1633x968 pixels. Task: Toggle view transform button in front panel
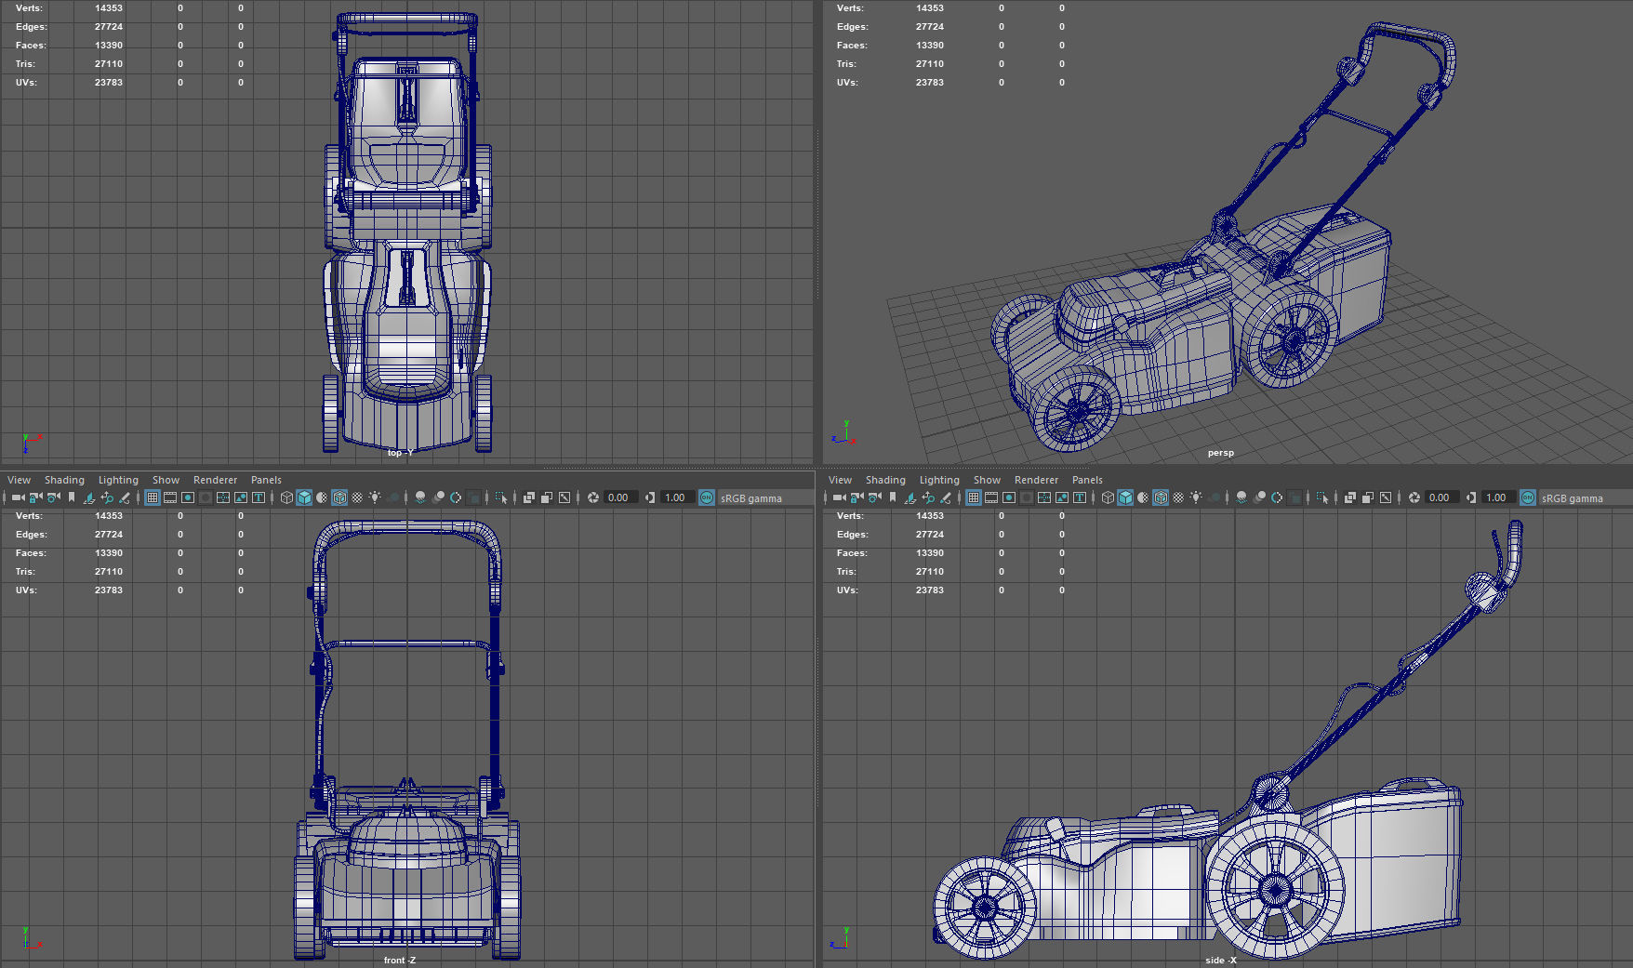(x=707, y=497)
